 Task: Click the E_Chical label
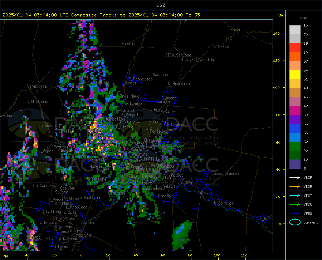click(x=126, y=111)
